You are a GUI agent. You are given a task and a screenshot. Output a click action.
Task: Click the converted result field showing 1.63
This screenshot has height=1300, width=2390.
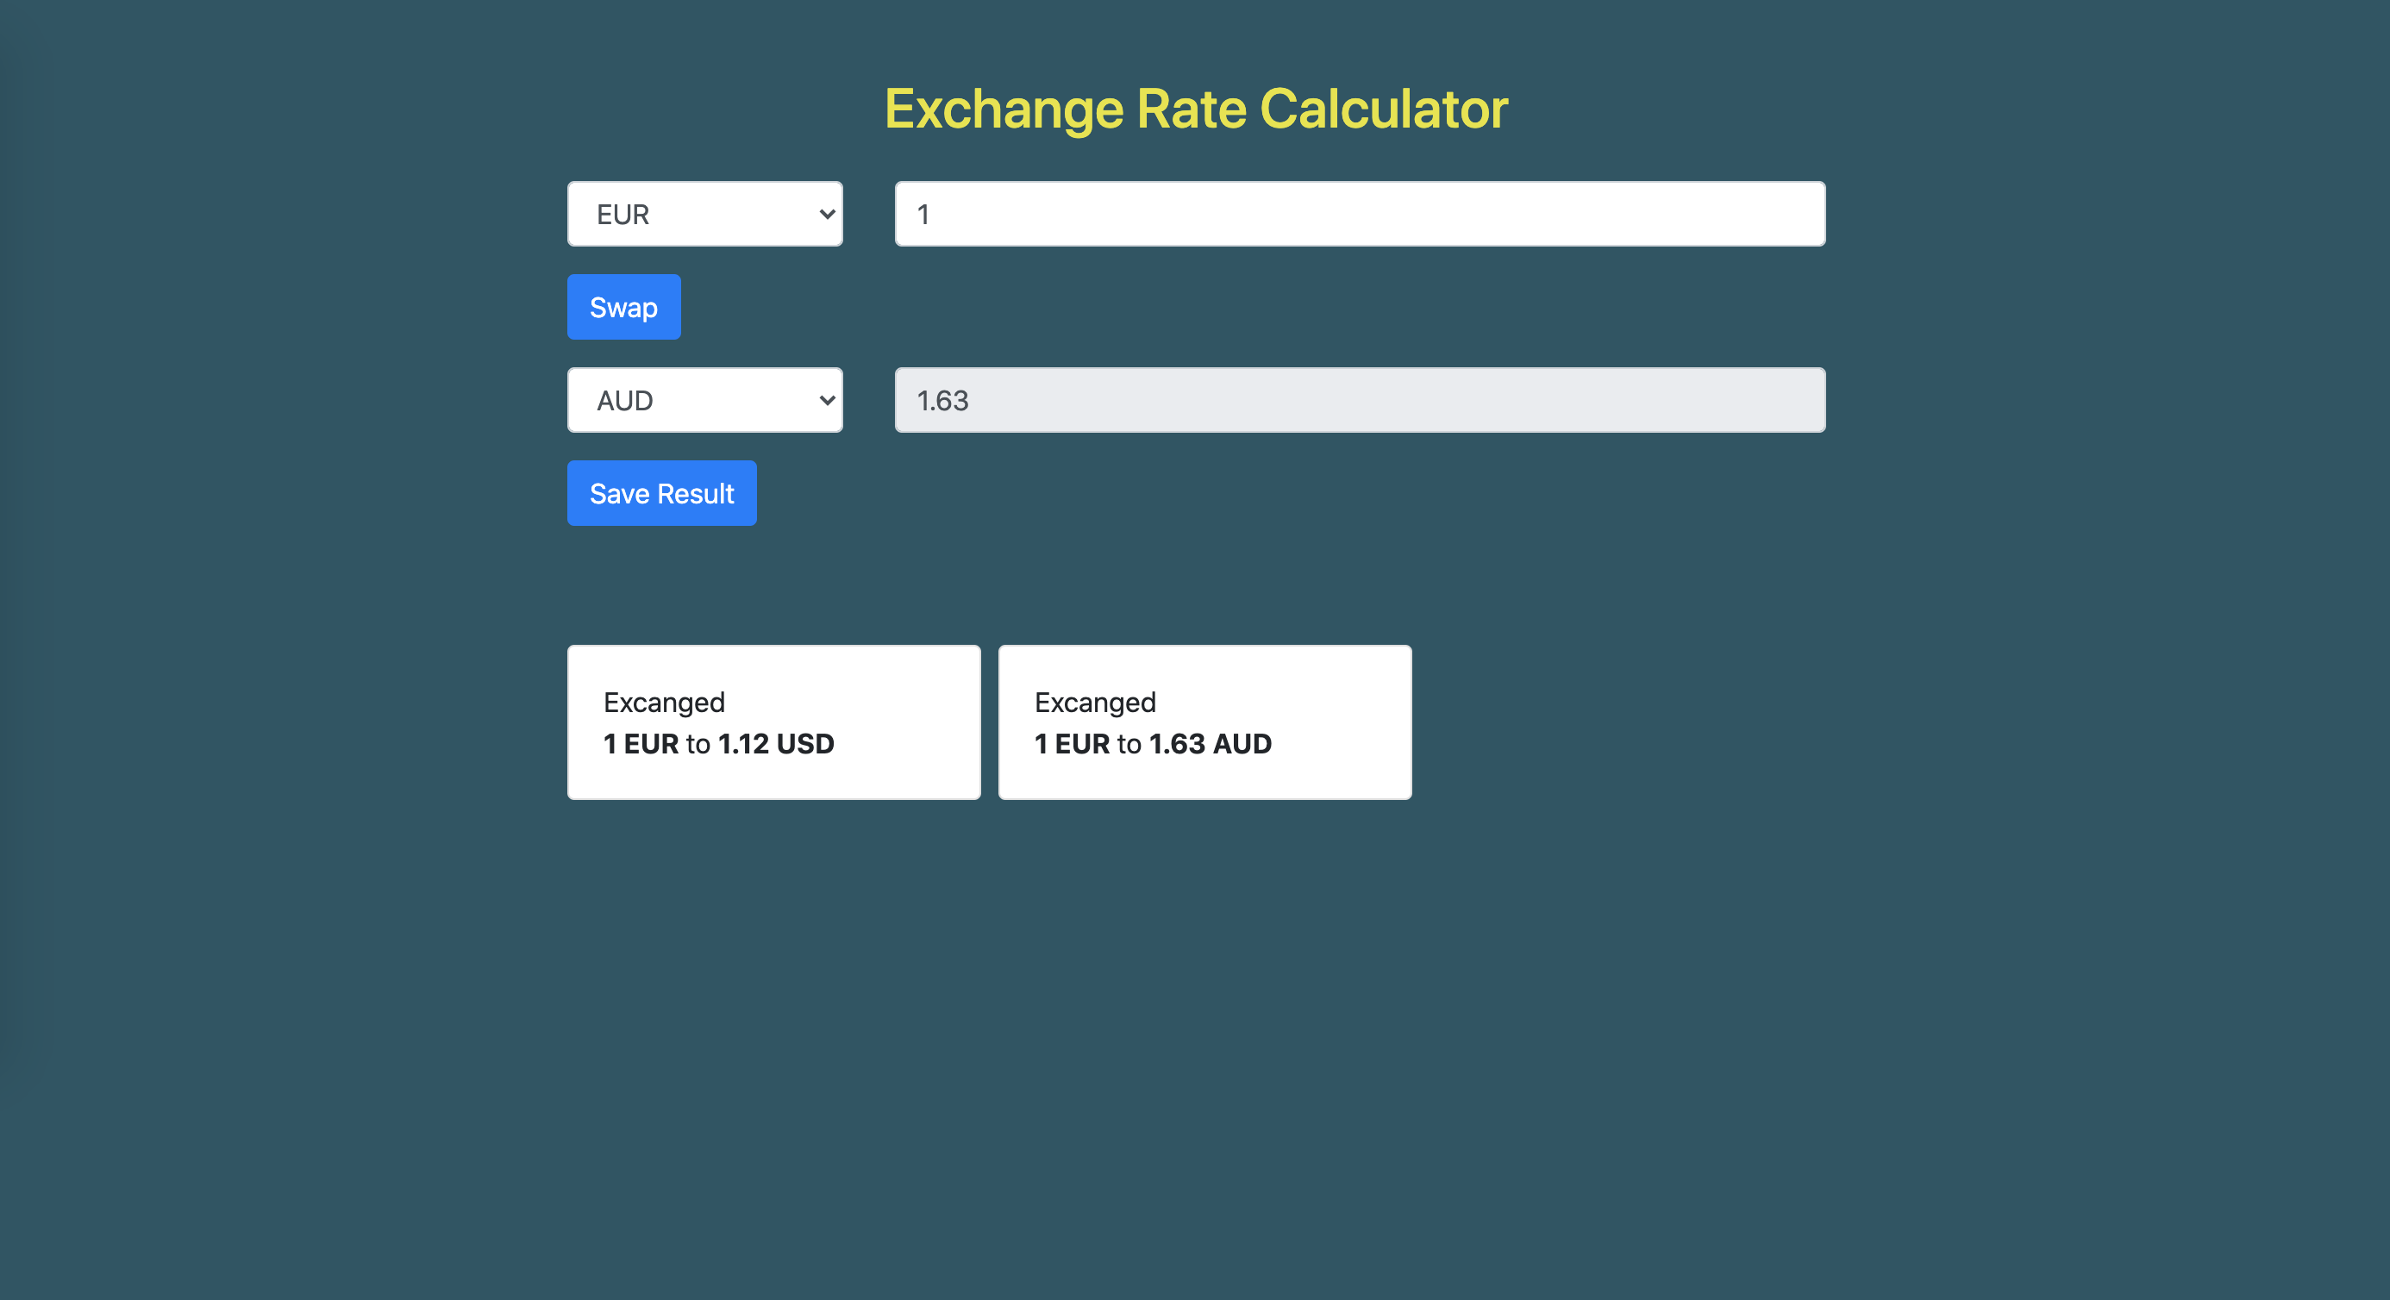(1359, 400)
